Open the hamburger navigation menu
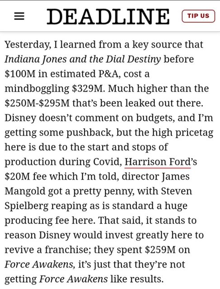 [19, 16]
